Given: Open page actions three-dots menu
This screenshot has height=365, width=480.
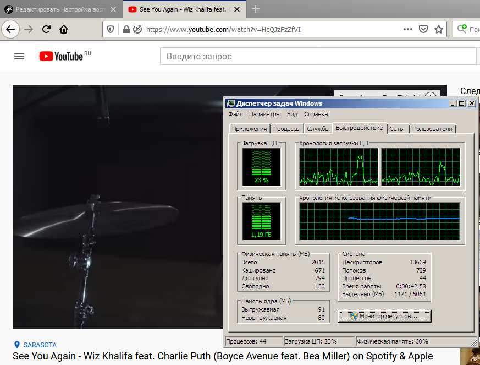Looking at the screenshot, I should pyautogui.click(x=408, y=29).
